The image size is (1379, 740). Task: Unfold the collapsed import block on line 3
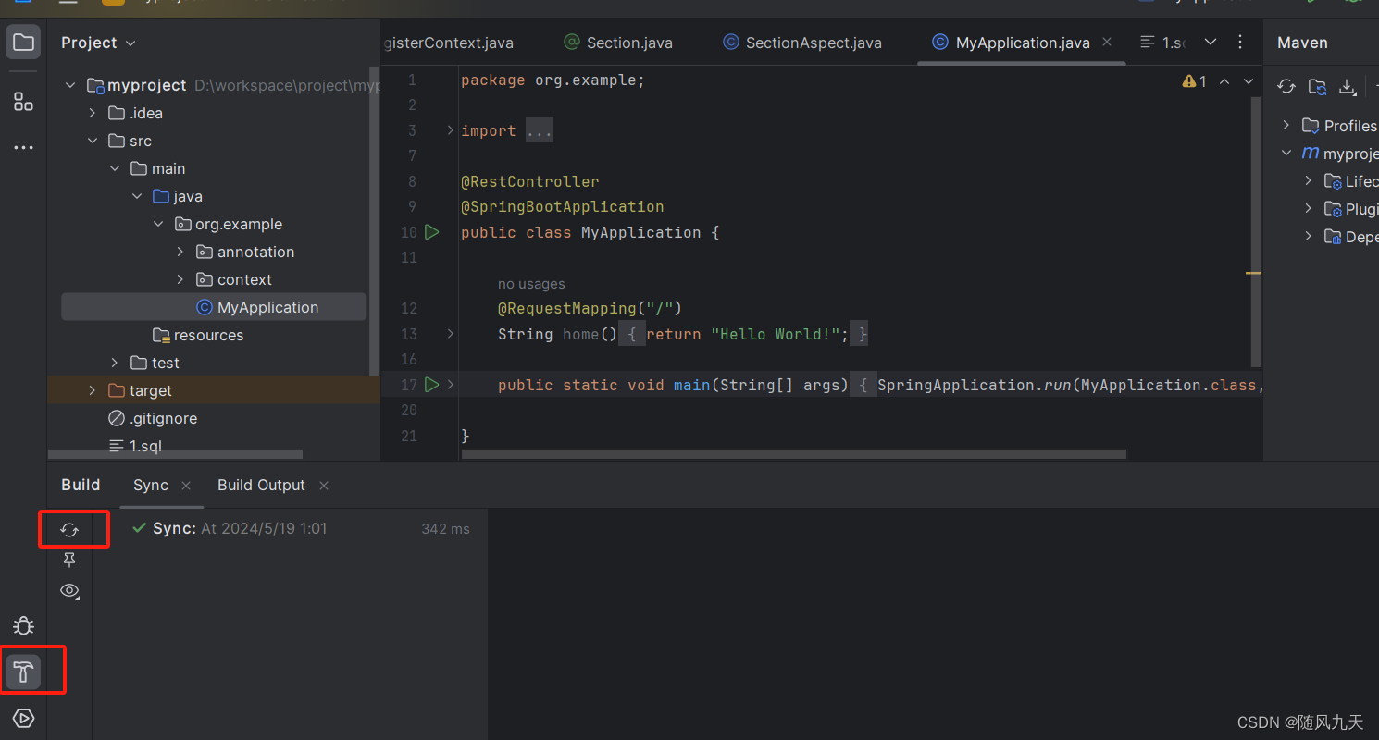[x=451, y=130]
